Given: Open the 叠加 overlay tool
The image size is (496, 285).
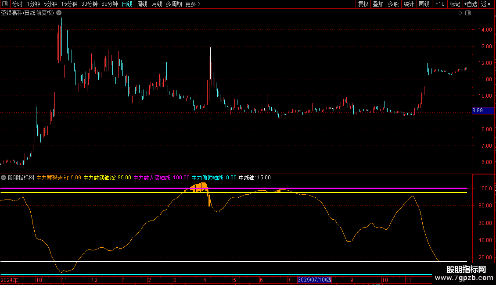Looking at the screenshot, I should click(378, 4).
